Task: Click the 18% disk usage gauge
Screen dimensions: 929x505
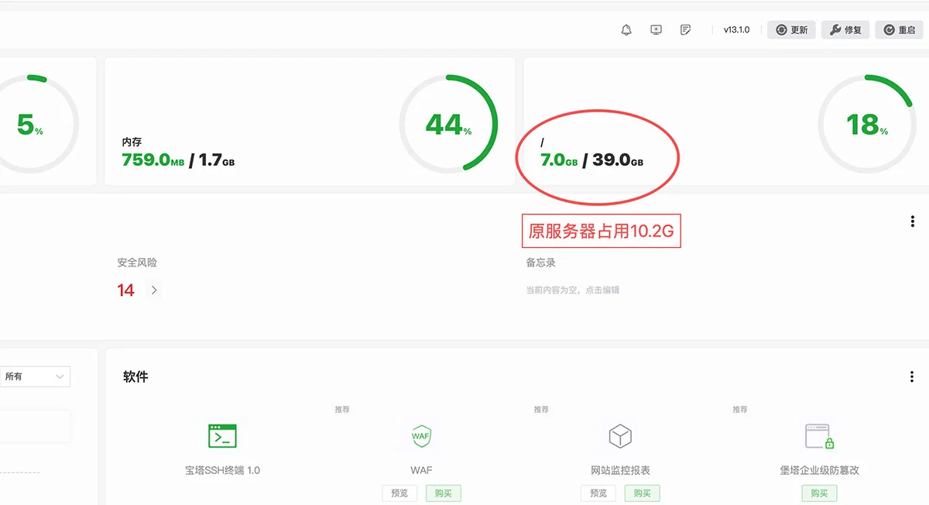Action: pos(867,124)
